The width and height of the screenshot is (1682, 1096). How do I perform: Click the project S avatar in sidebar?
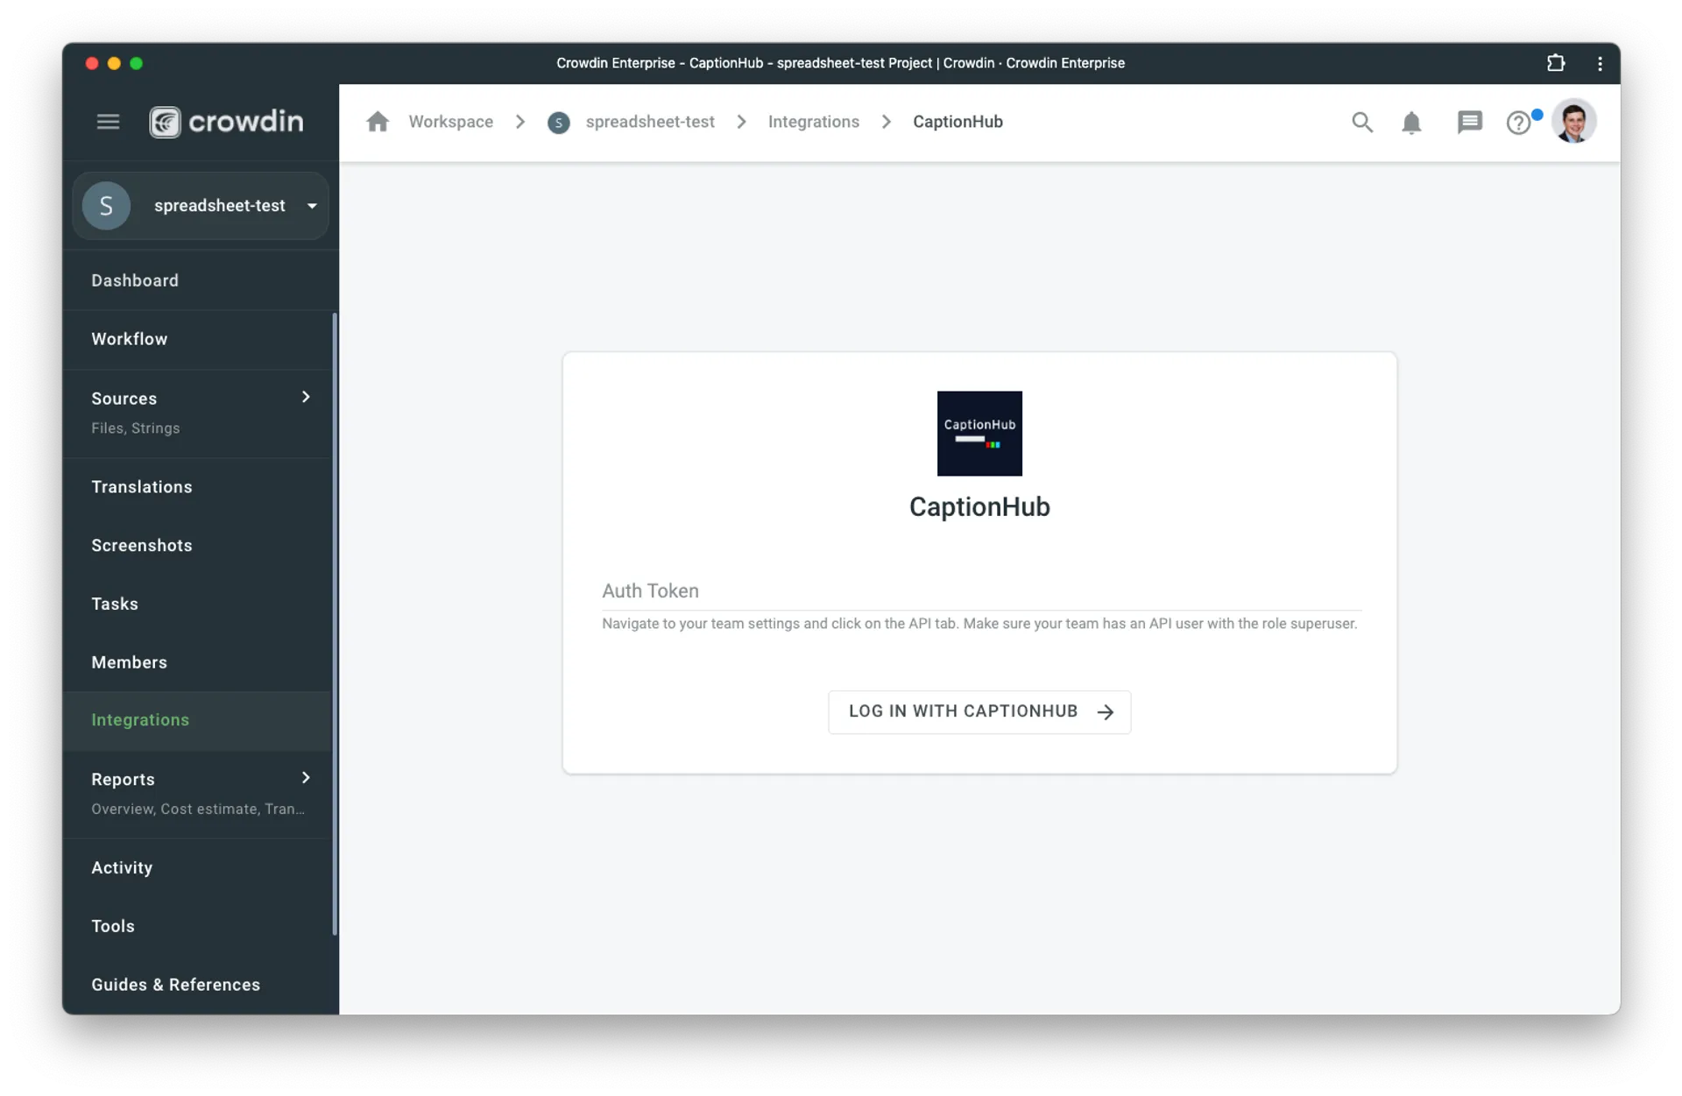(x=106, y=206)
